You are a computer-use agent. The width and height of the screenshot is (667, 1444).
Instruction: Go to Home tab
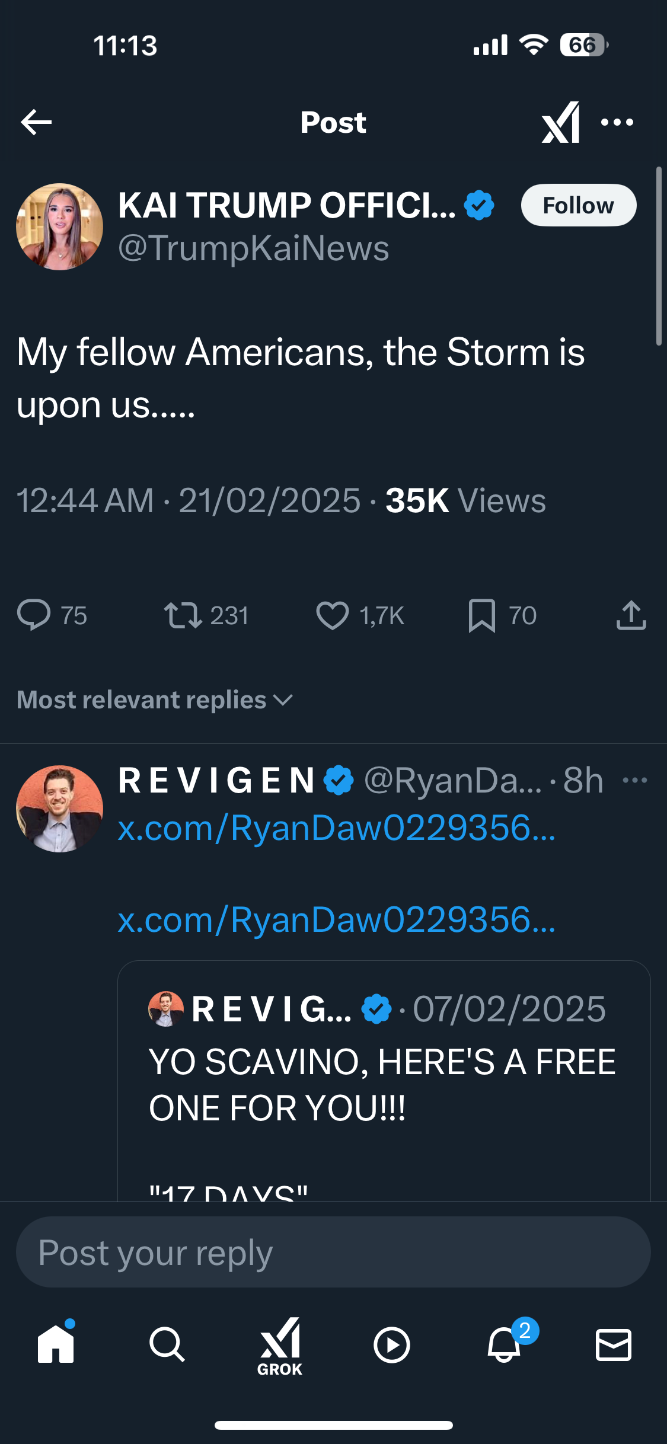click(56, 1344)
